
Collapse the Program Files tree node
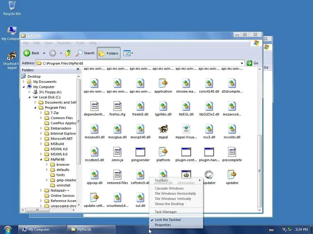(35, 108)
